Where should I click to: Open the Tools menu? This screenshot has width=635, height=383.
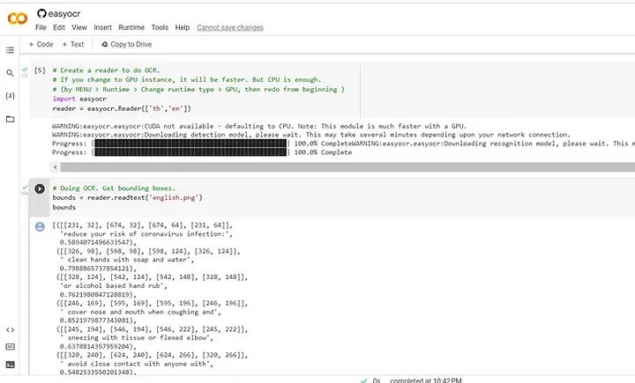tap(160, 27)
